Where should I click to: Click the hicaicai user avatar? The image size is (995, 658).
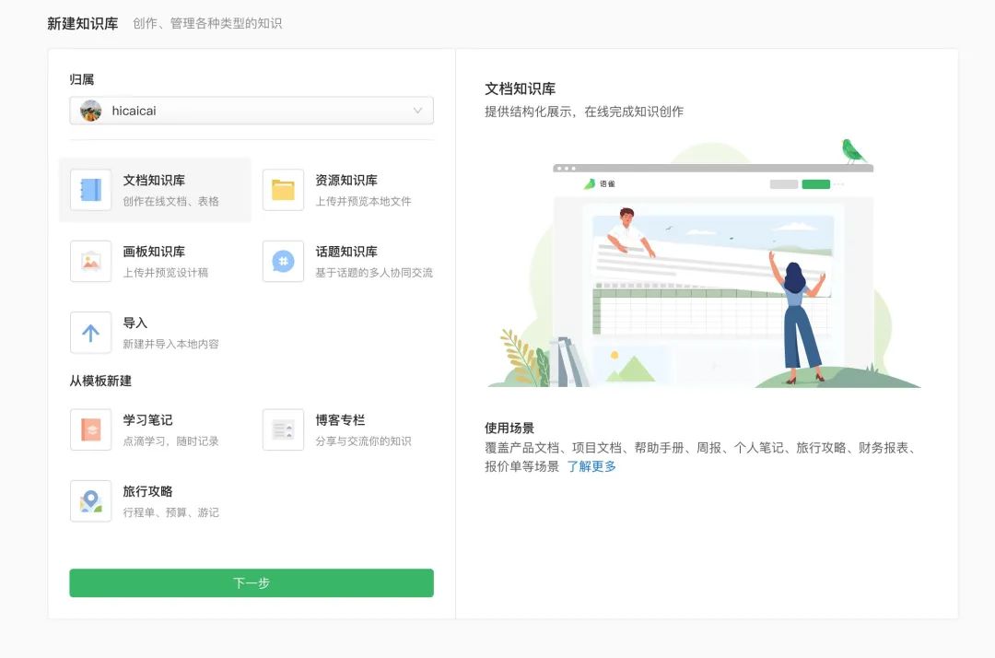(x=90, y=111)
